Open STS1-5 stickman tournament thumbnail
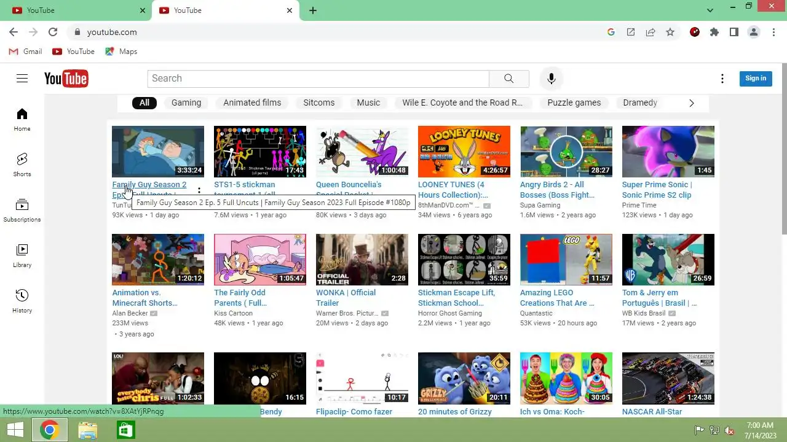Image resolution: width=787 pixels, height=442 pixels. click(x=260, y=152)
